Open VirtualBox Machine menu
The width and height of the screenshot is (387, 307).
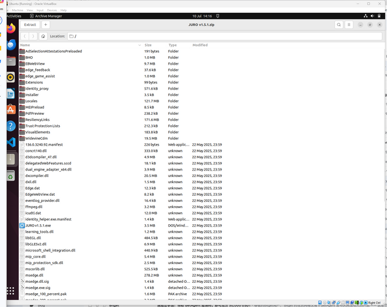pos(18,10)
